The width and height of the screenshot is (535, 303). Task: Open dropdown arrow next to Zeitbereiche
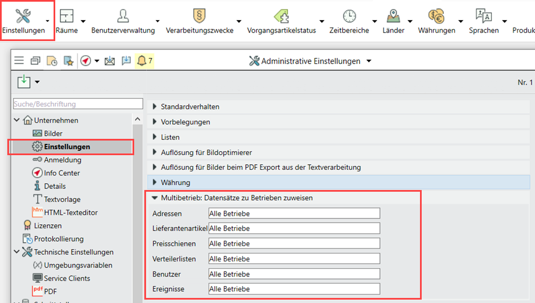click(374, 21)
